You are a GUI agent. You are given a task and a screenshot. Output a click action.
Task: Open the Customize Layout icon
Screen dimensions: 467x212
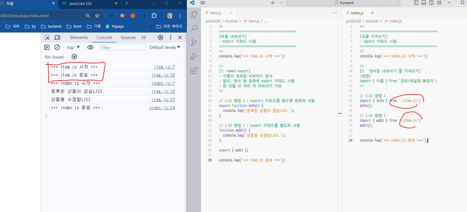pyautogui.click(x=439, y=3)
